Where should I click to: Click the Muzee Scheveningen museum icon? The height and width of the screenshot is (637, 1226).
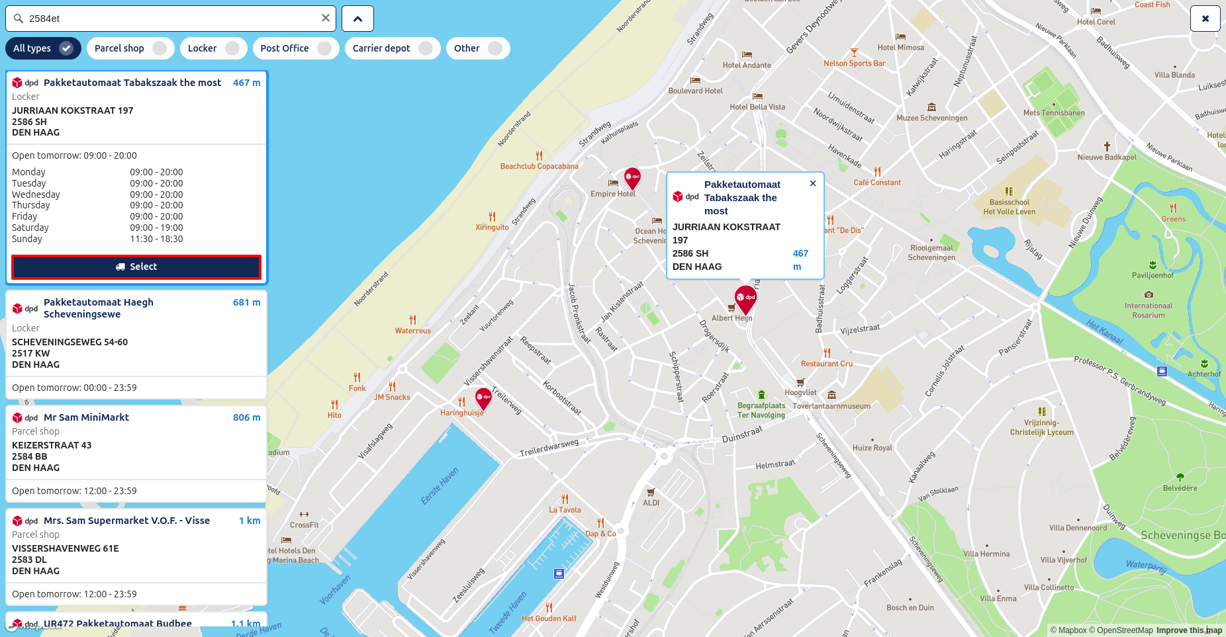coord(931,107)
